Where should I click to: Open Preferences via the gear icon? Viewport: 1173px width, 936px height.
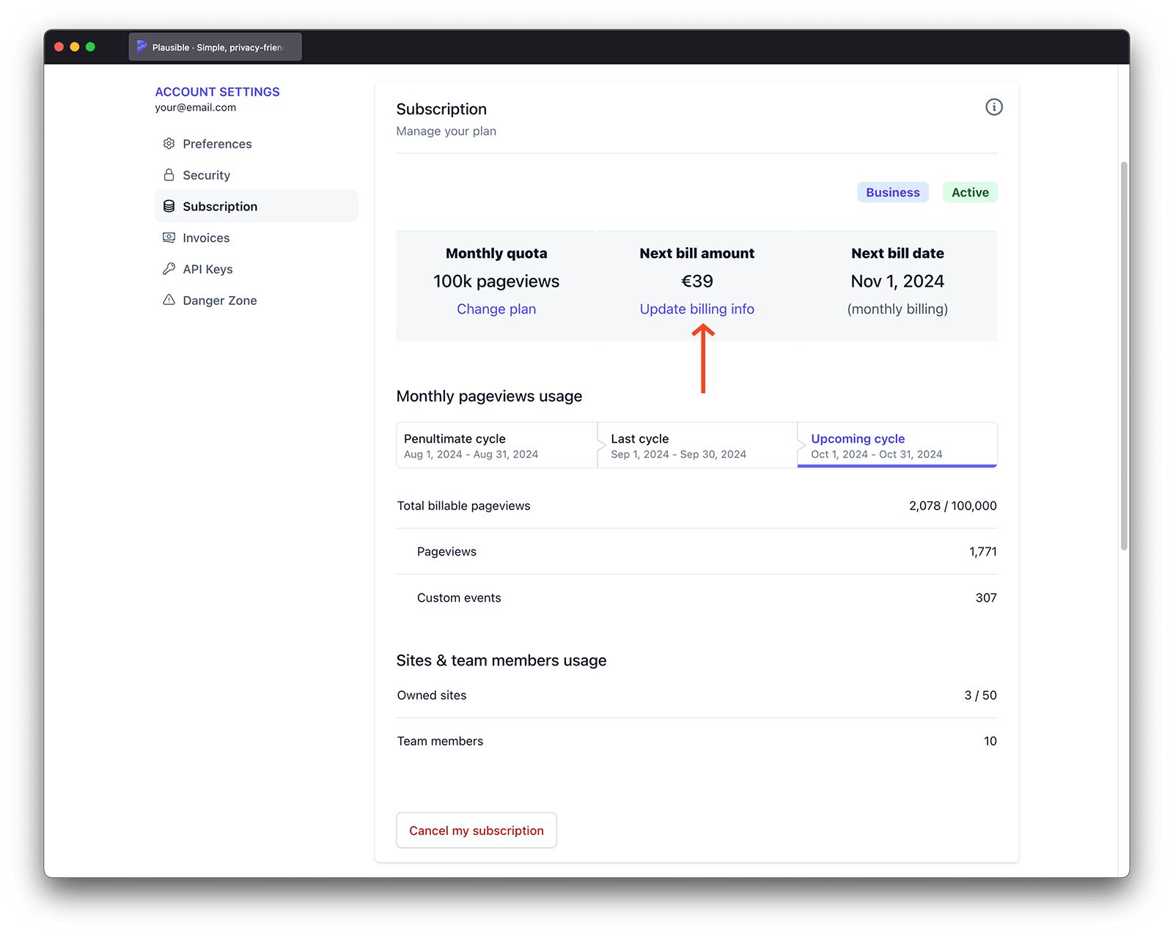coord(168,144)
